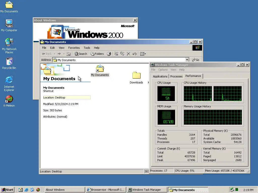Click the 'Modified: 5/31/2024 2:19 PM' text
Screen dimensions: 258x193
tap(61, 104)
